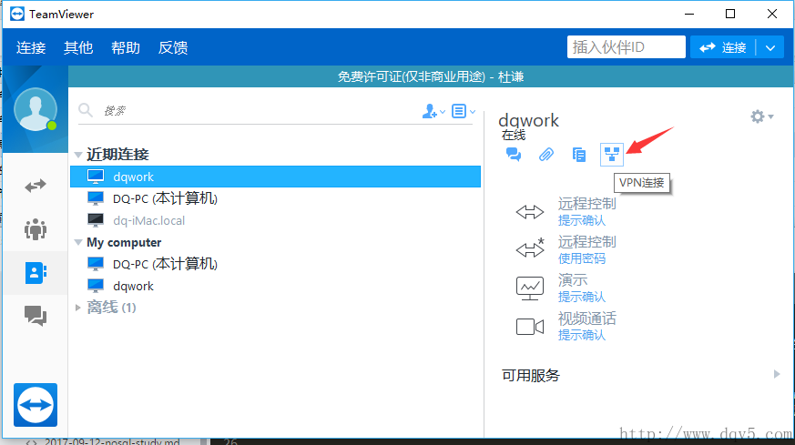The height and width of the screenshot is (445, 795).
Task: Click the TeamViewer logo at sidebar bottom
Action: tap(36, 405)
